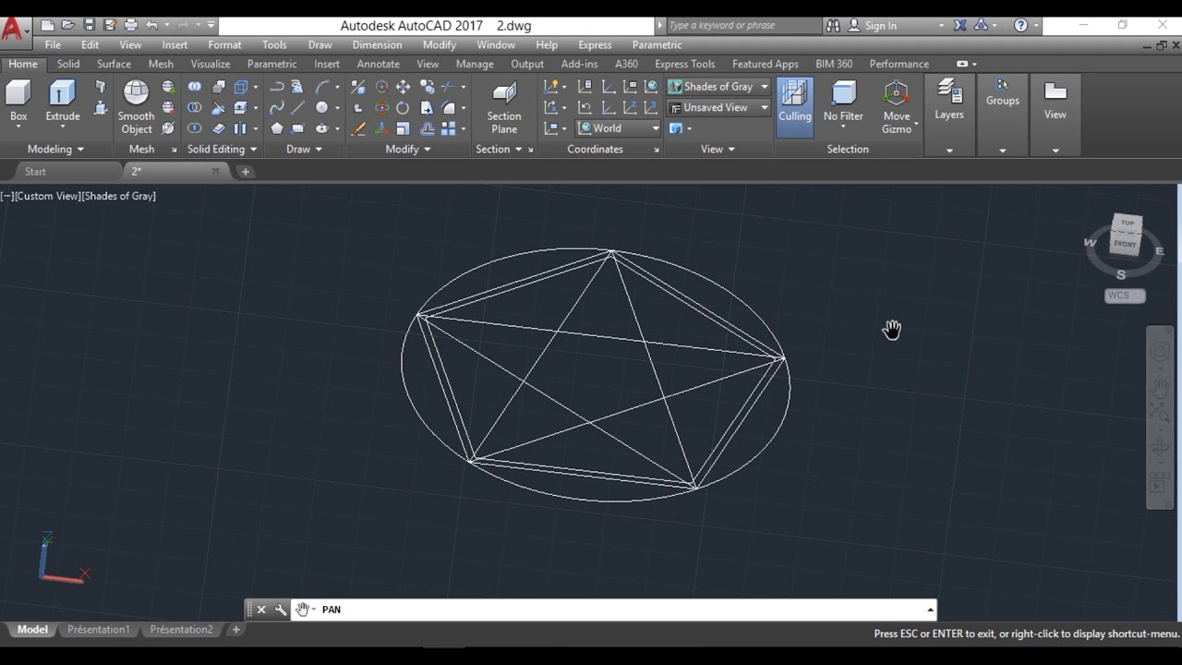Click the Plot printer icon
This screenshot has height=665, width=1182.
pos(130,25)
